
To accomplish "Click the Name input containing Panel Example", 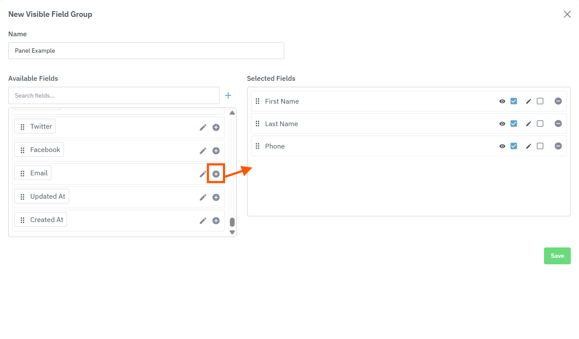I will [146, 51].
